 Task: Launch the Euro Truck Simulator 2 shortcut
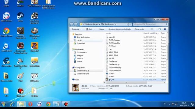[34, 18]
